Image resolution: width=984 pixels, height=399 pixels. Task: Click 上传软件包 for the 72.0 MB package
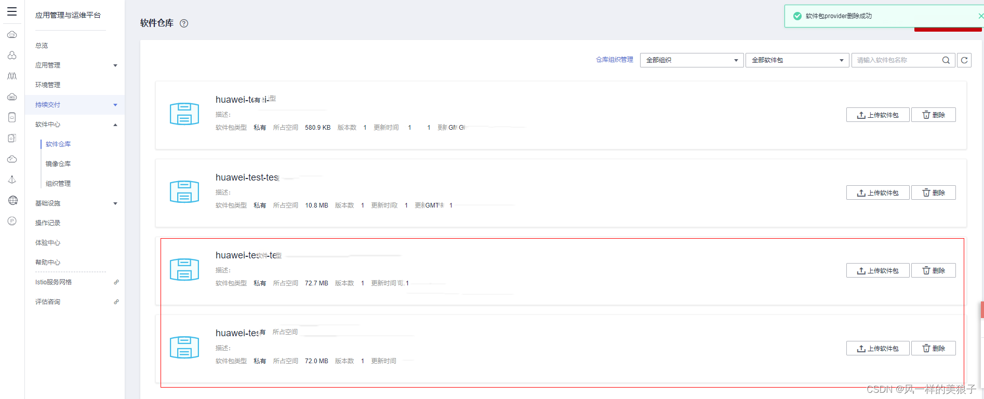(x=878, y=348)
